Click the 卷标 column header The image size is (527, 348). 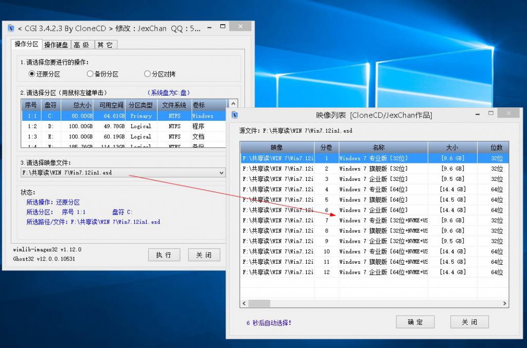pos(208,105)
